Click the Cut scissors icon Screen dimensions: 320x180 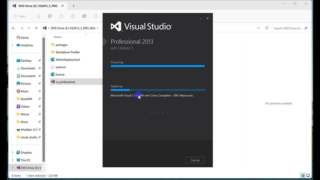(x=38, y=16)
